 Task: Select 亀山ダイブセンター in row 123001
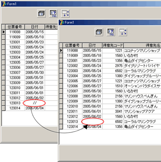point(142,61)
